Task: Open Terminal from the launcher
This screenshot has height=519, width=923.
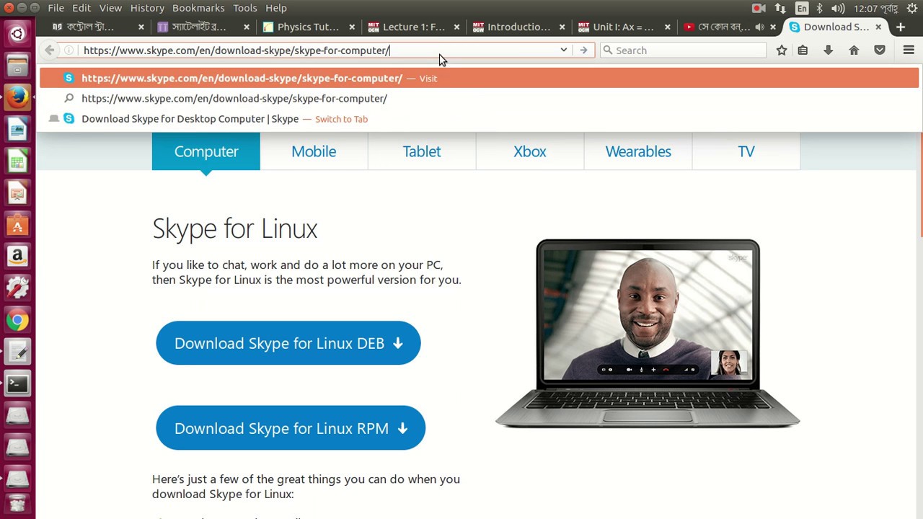Action: click(17, 383)
